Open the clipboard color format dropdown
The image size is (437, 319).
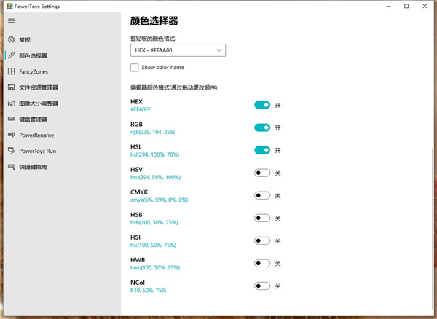click(178, 50)
